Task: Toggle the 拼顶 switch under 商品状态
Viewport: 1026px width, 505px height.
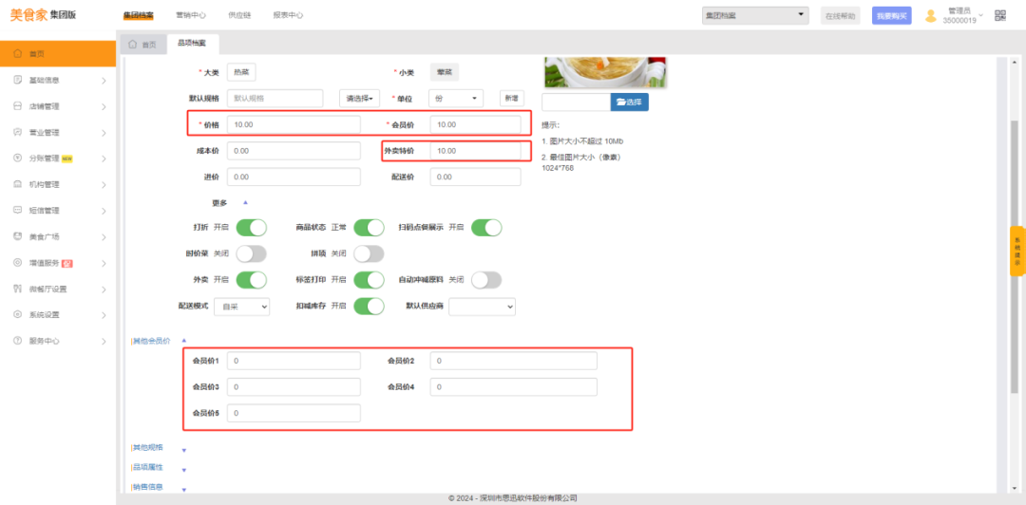Action: tap(369, 253)
